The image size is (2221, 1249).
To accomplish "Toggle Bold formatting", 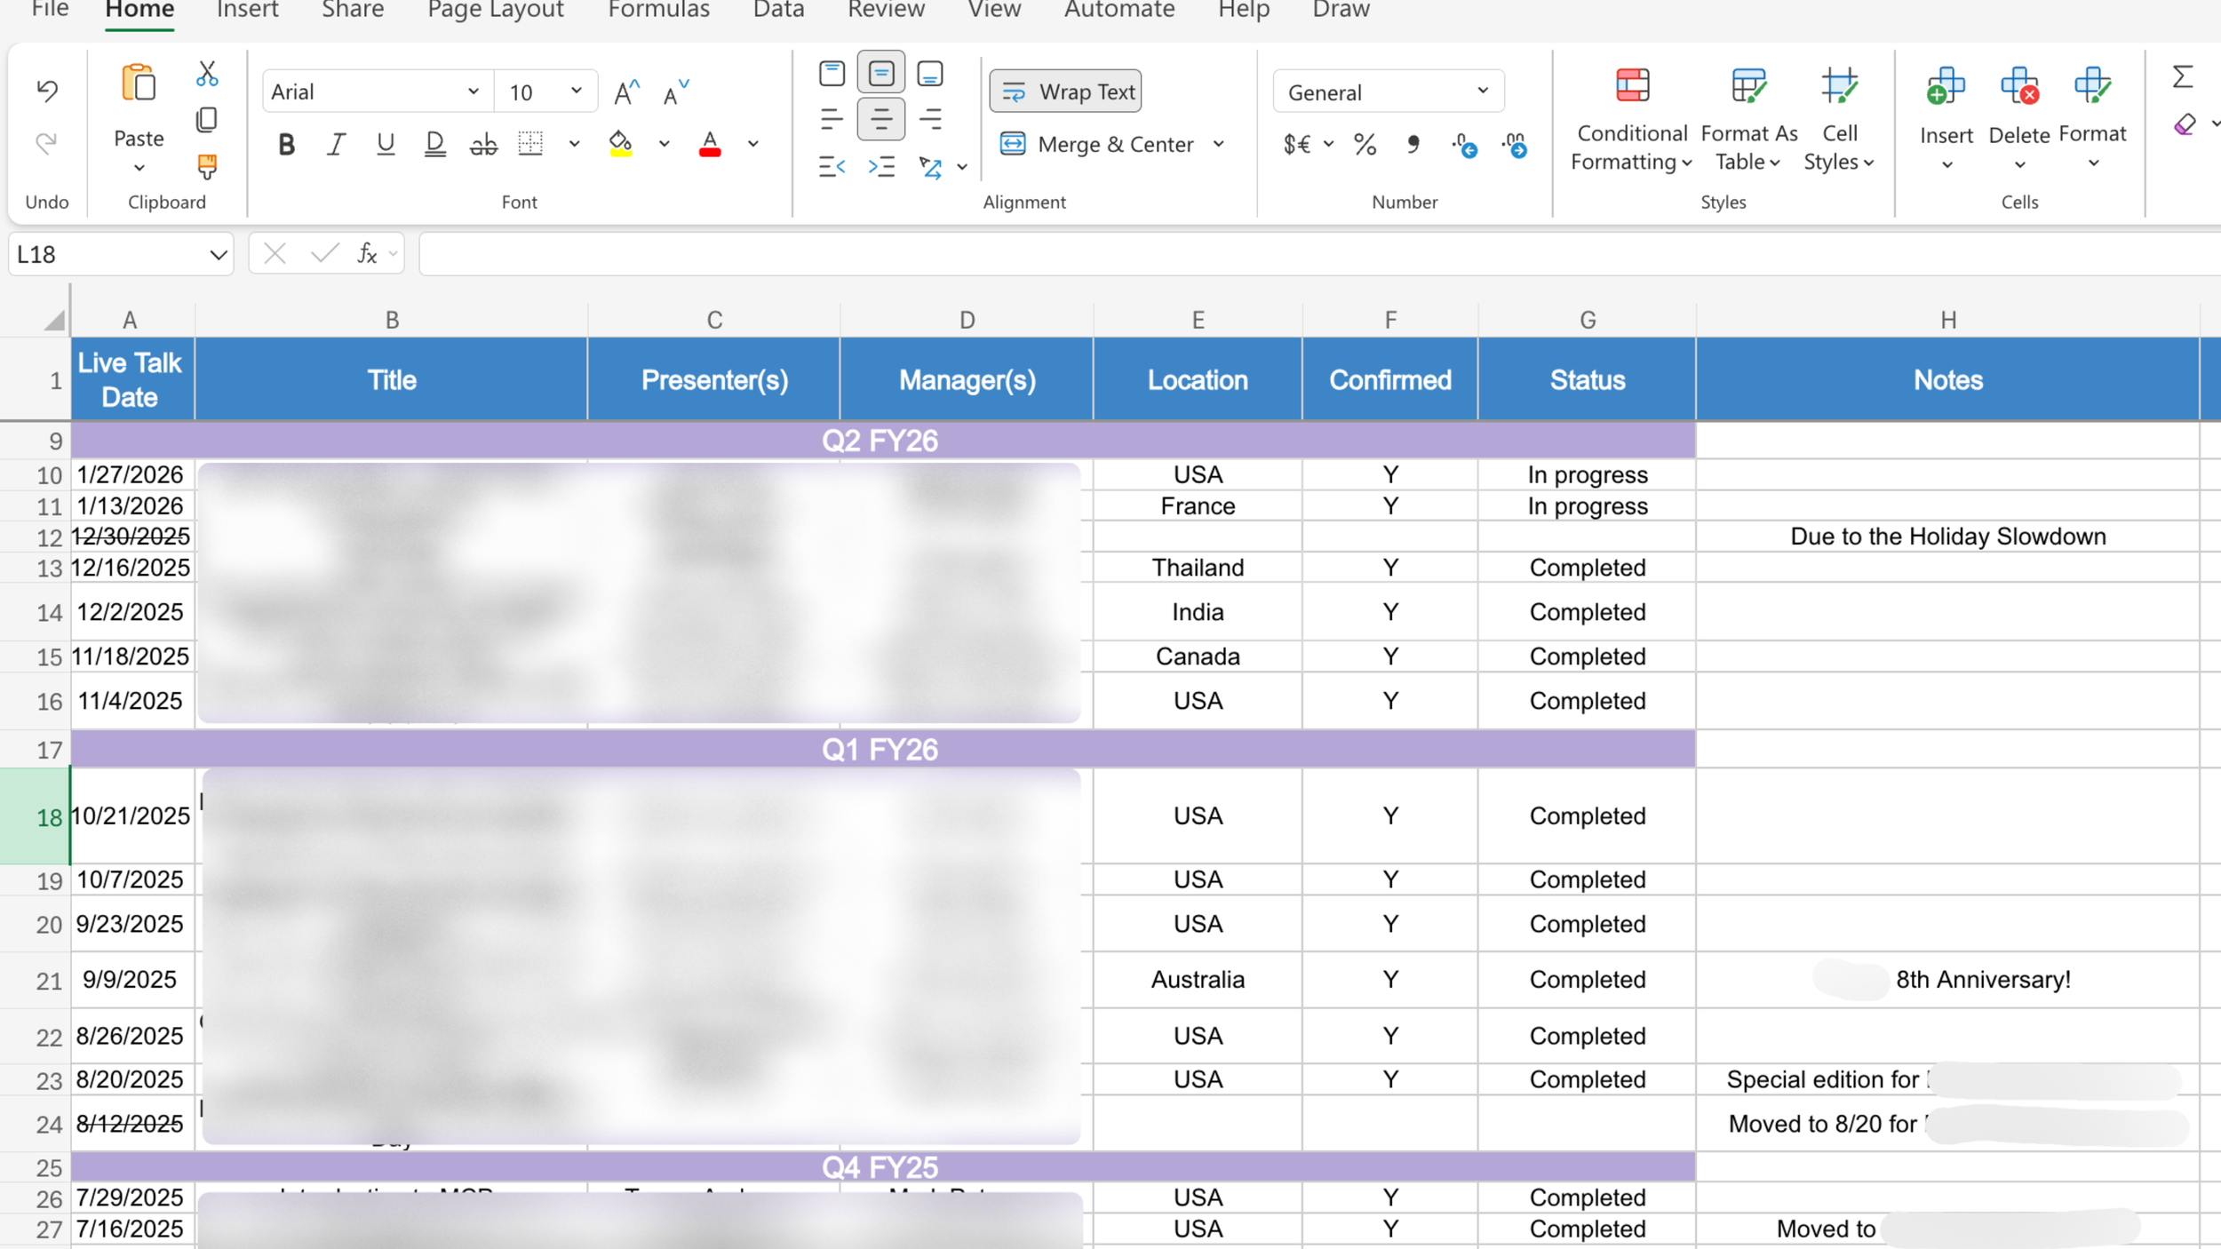I will 286,144.
